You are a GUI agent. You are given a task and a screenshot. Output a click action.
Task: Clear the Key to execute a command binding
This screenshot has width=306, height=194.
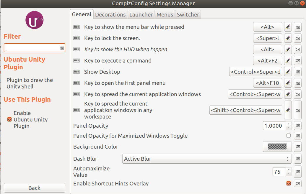pos(297,60)
